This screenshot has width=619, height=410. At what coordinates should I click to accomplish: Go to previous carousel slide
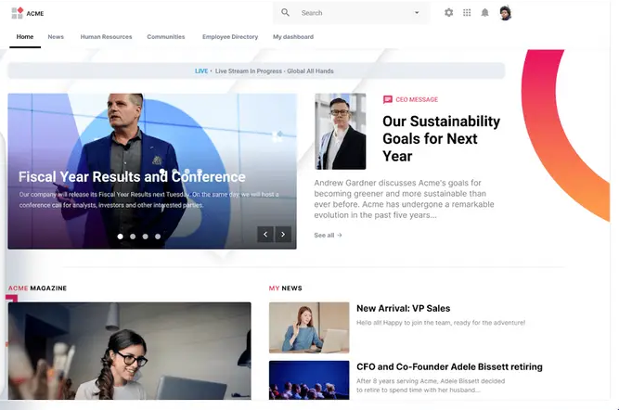(265, 235)
